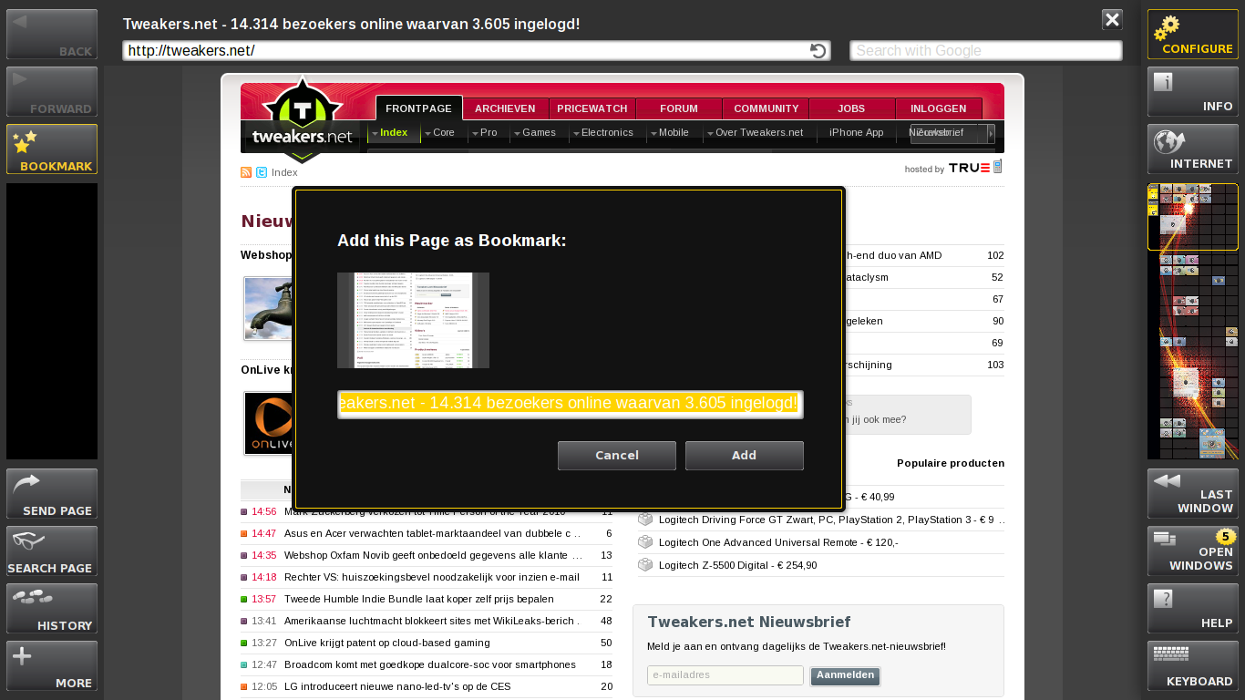This screenshot has width=1245, height=700.
Task: Open the Help question mark button
Action: (x=1193, y=609)
